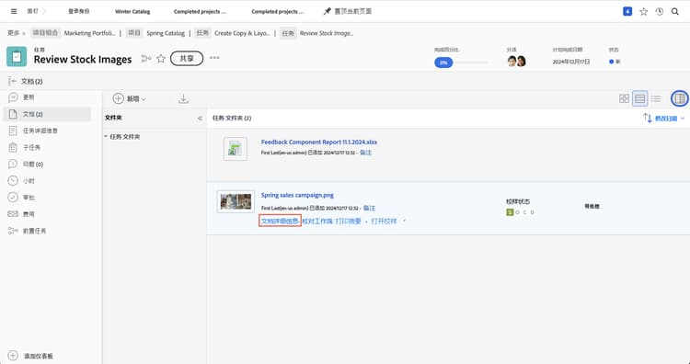
Task: Click the hours clock icon in sidebar
Action: pyautogui.click(x=13, y=181)
